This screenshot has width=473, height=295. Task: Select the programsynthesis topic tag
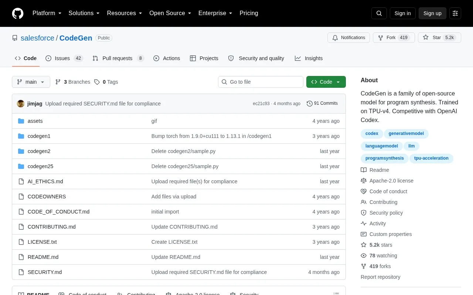pyautogui.click(x=385, y=158)
